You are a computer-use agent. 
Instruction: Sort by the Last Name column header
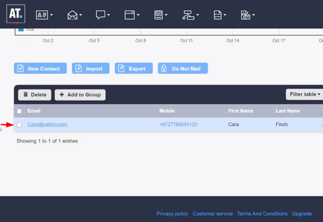[288, 111]
